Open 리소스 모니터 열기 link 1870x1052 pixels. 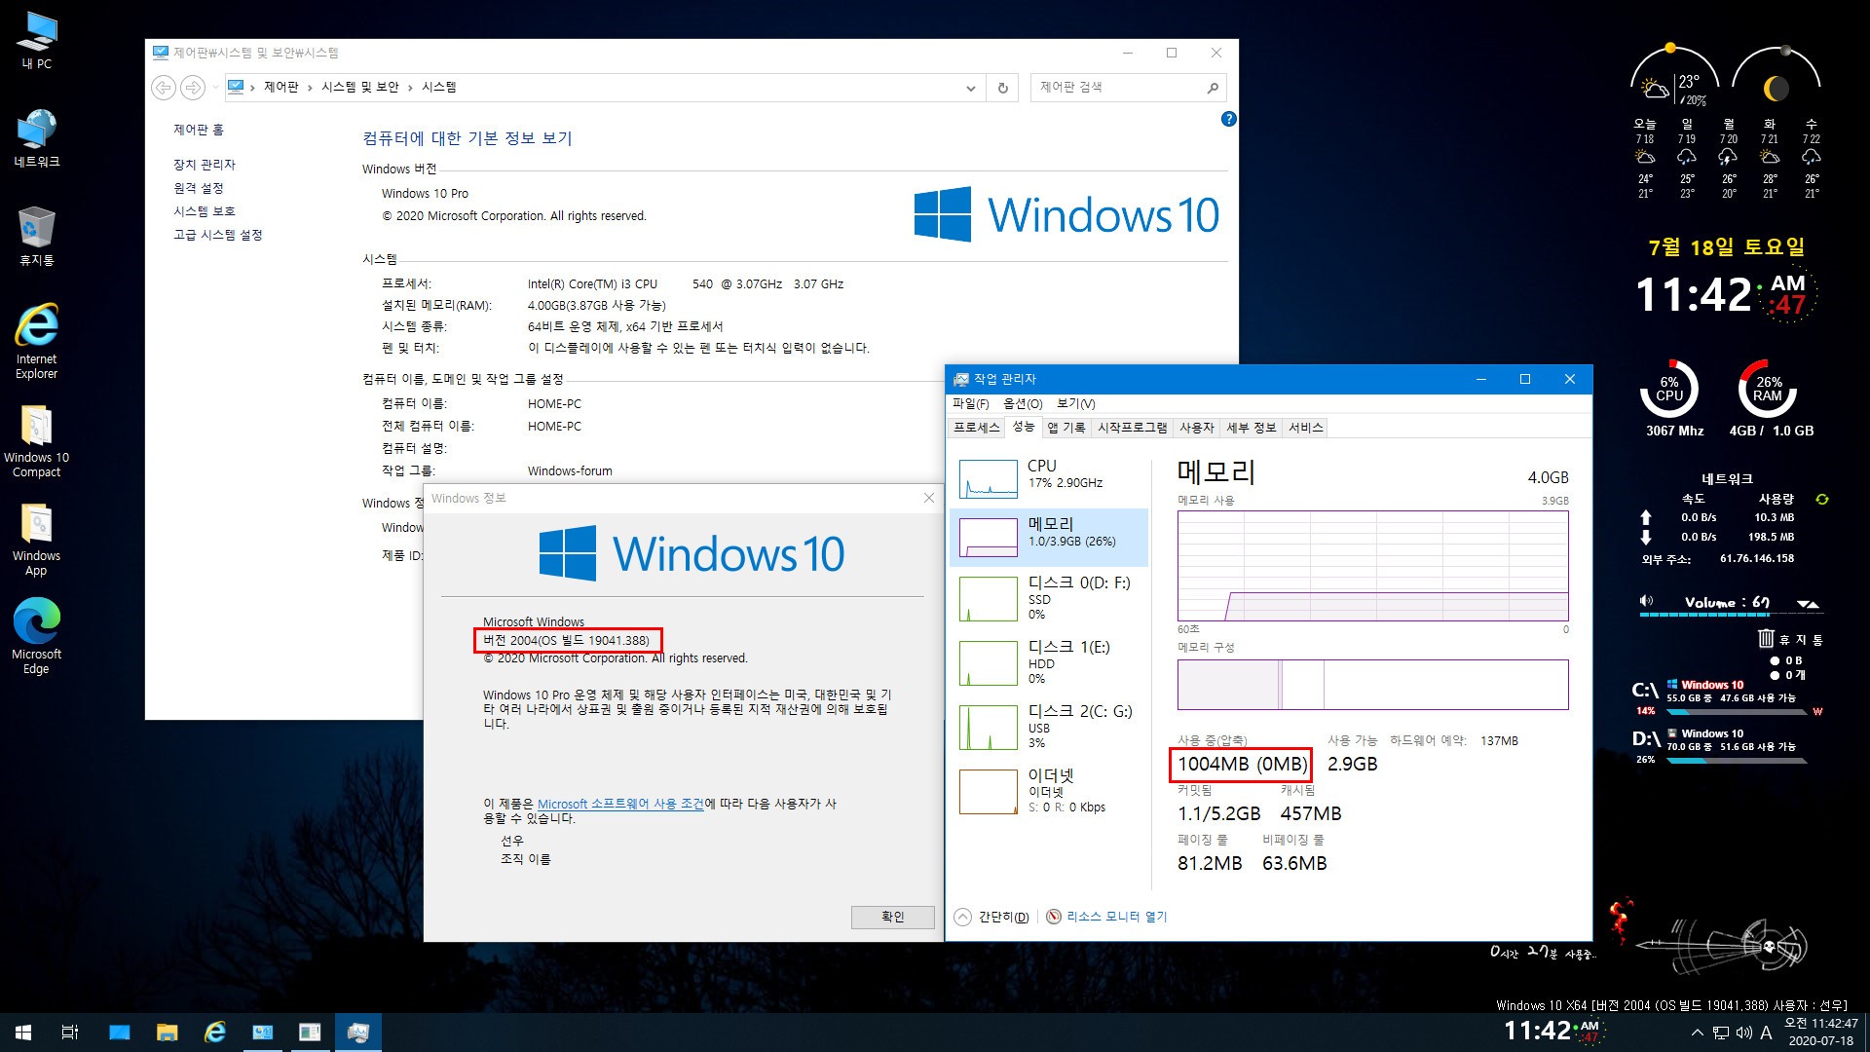pyautogui.click(x=1117, y=917)
